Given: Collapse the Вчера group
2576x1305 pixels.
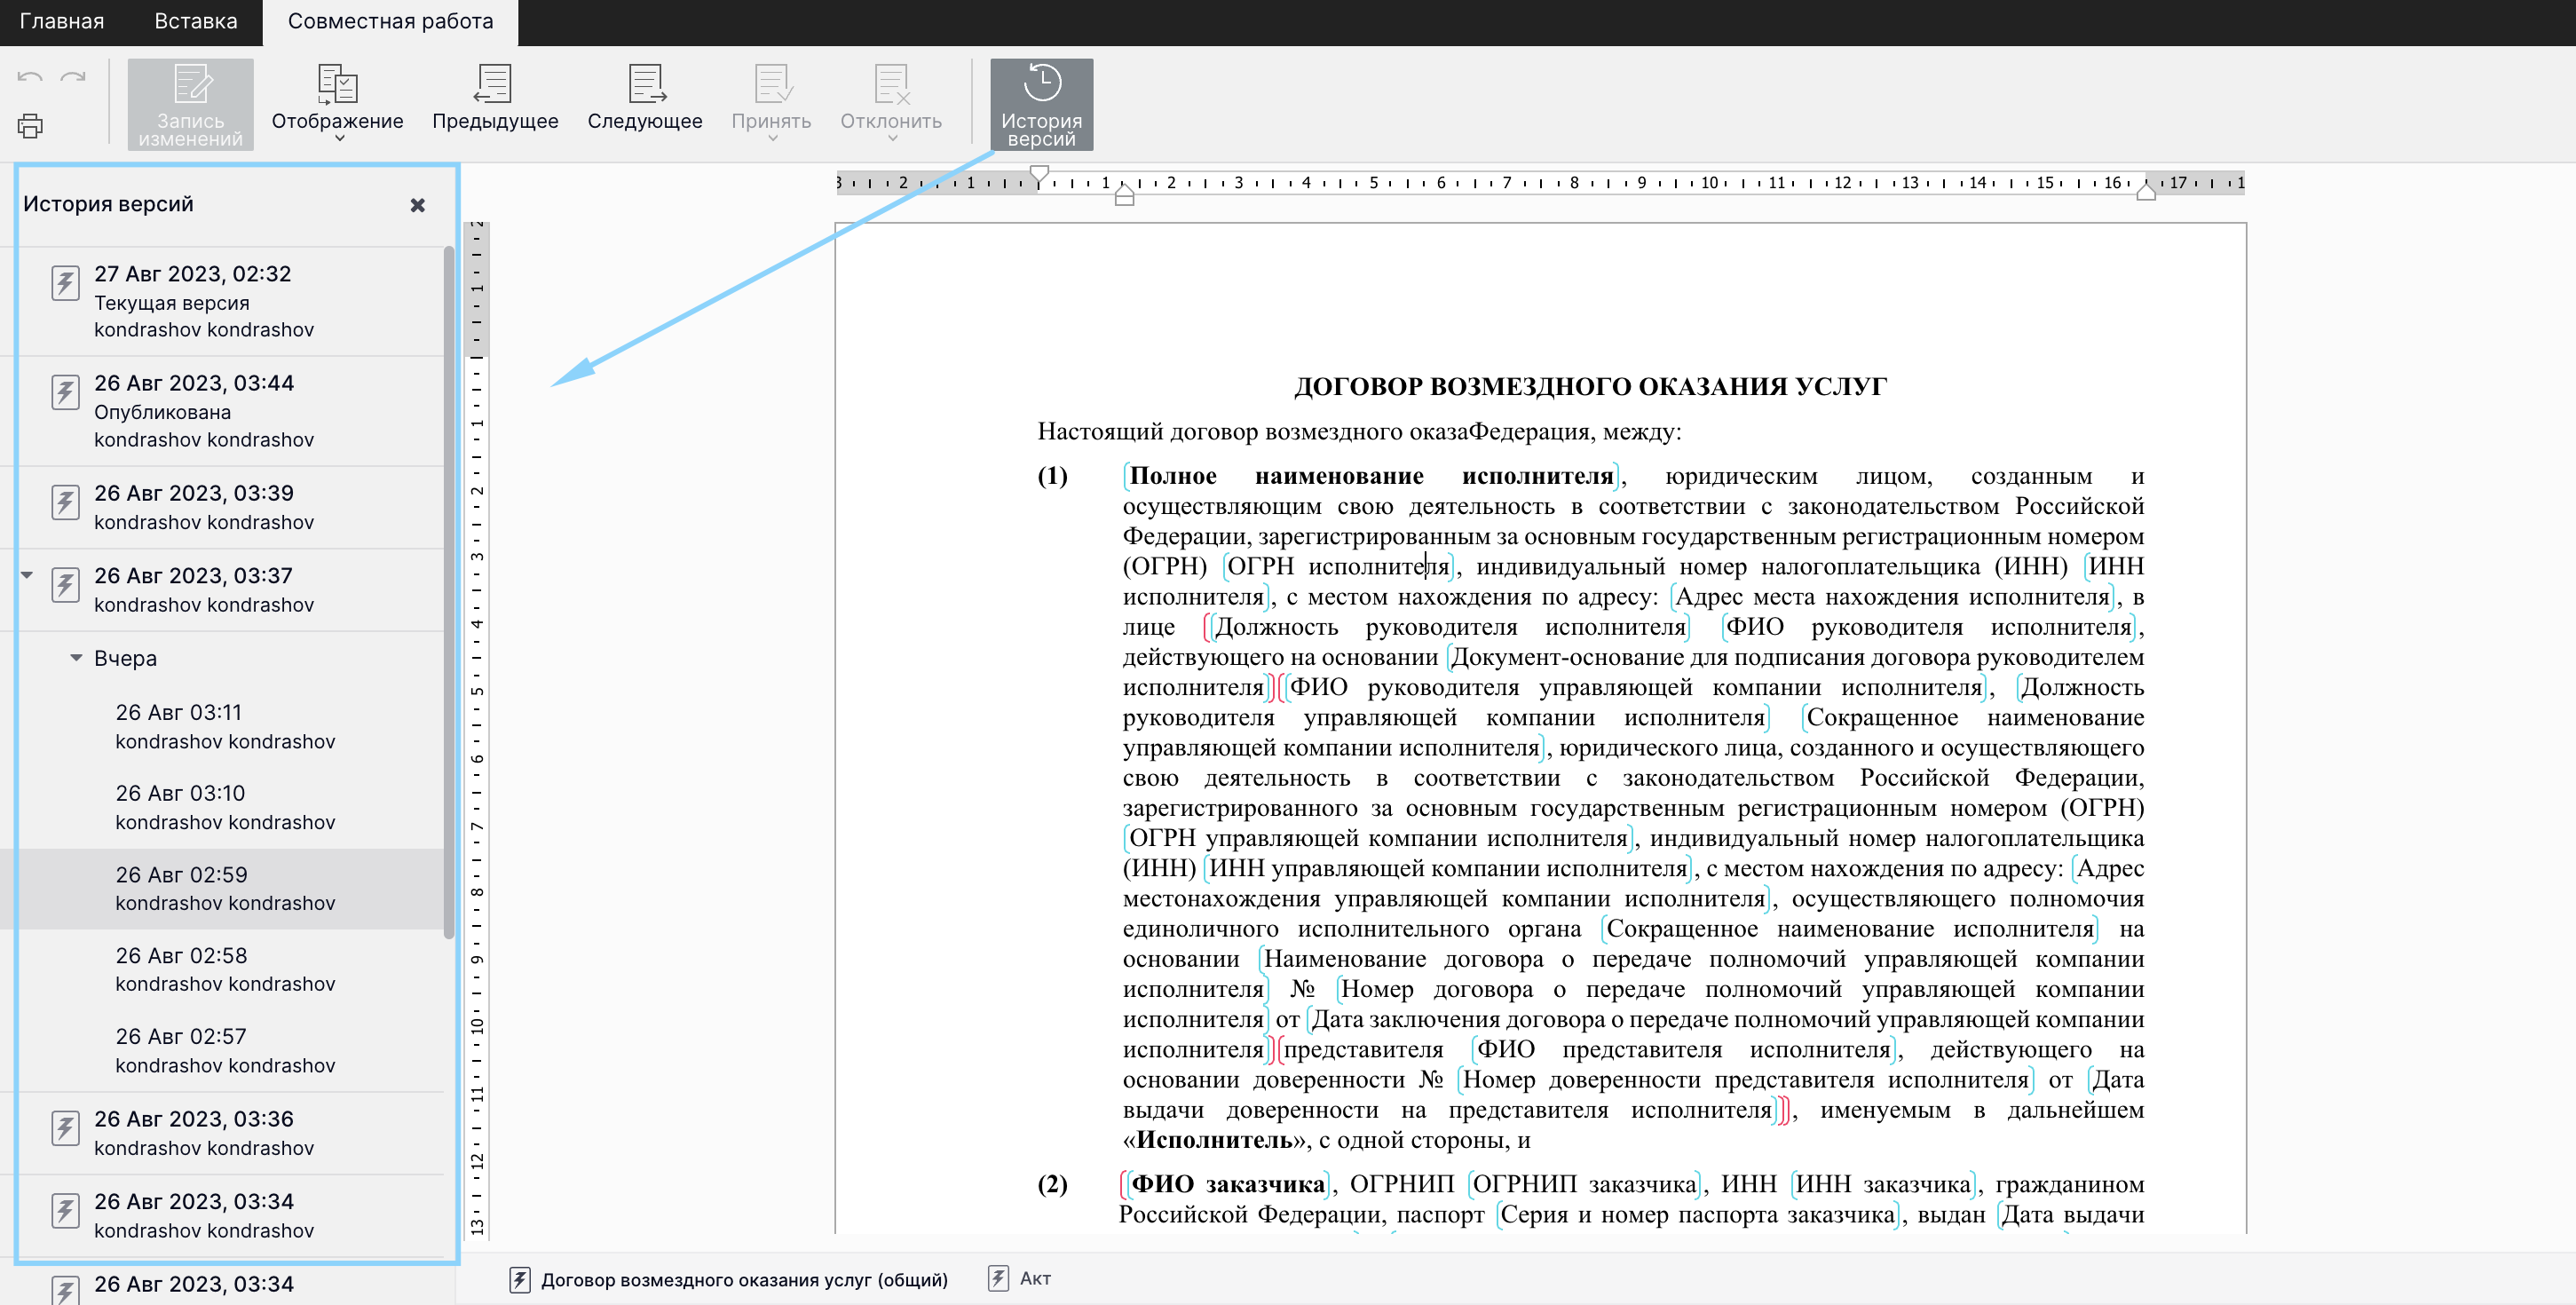Looking at the screenshot, I should click(x=76, y=658).
